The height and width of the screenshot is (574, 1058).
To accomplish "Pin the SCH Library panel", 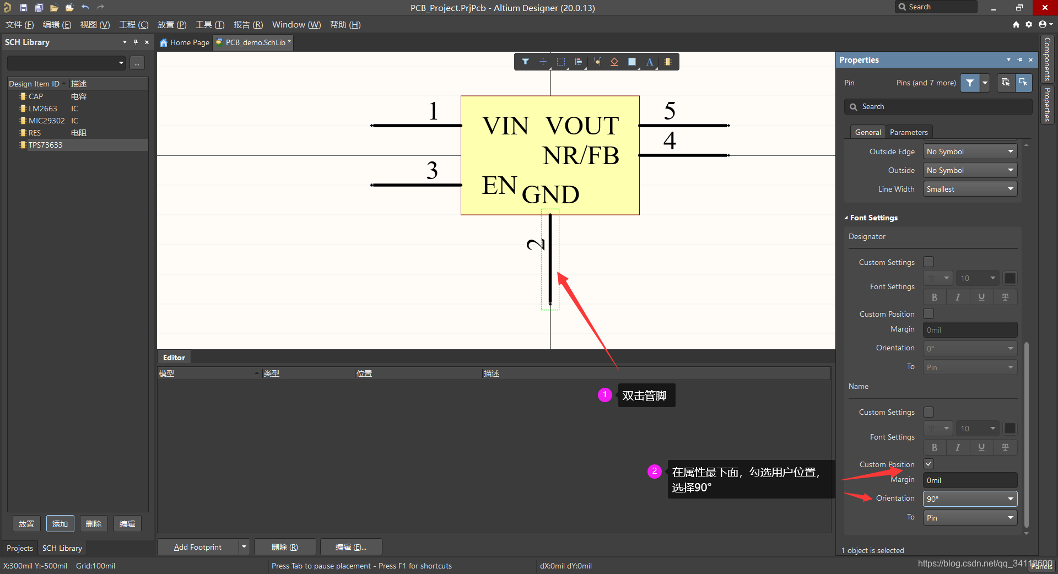I will [136, 42].
